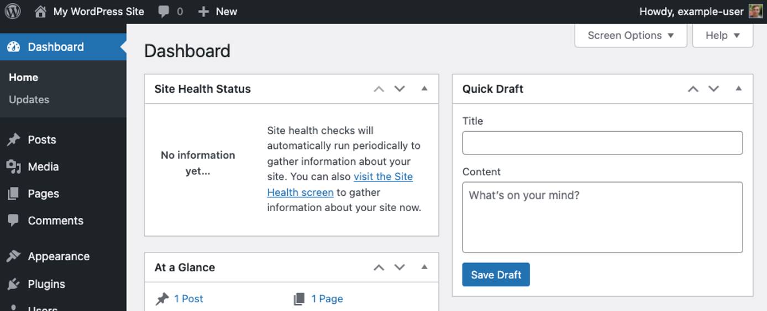The width and height of the screenshot is (767, 311).
Task: Toggle the At a Glance panel triangle
Action: pos(424,267)
